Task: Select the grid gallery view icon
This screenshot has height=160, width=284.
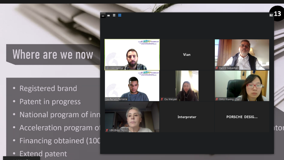Action: (120, 15)
